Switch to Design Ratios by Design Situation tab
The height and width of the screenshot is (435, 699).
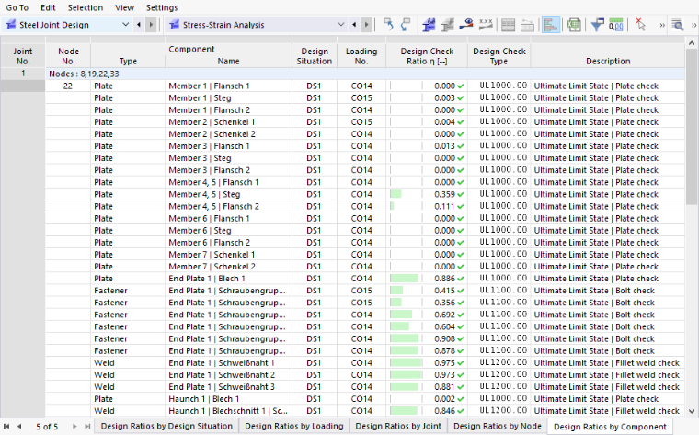coord(166,427)
